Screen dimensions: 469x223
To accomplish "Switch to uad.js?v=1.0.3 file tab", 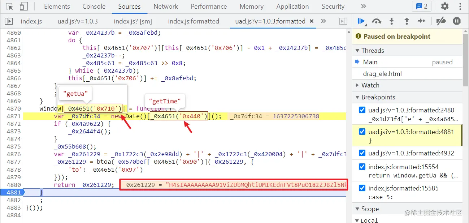I will pos(78,21).
